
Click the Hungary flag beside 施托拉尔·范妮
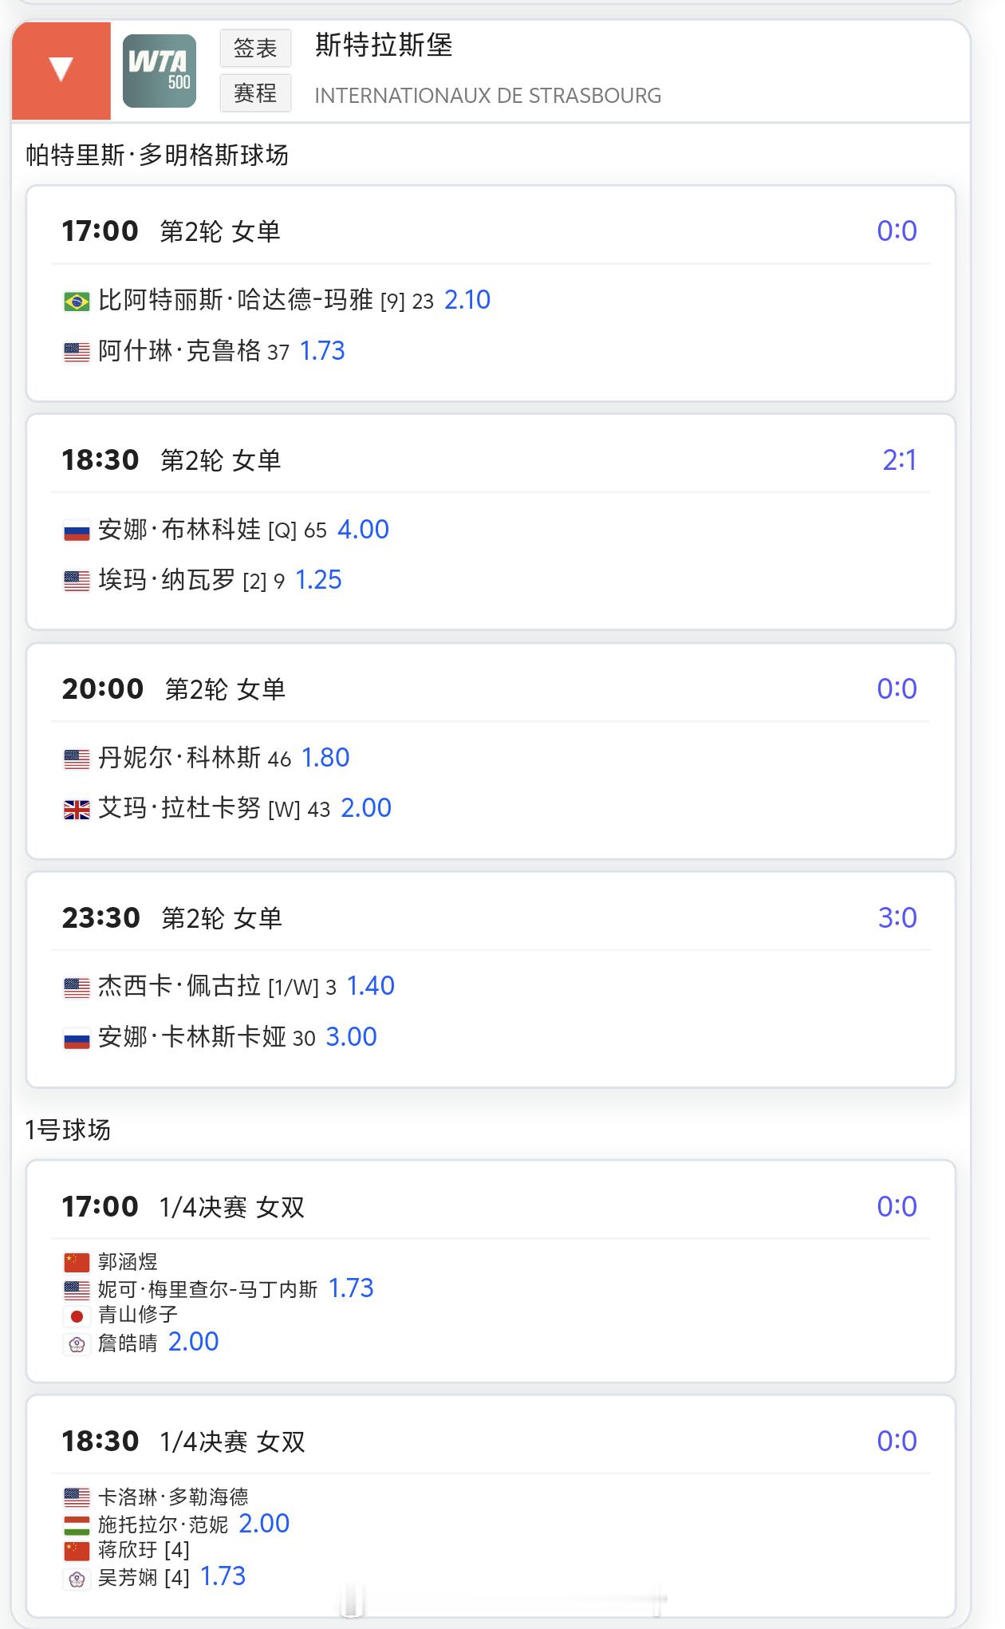point(77,1525)
